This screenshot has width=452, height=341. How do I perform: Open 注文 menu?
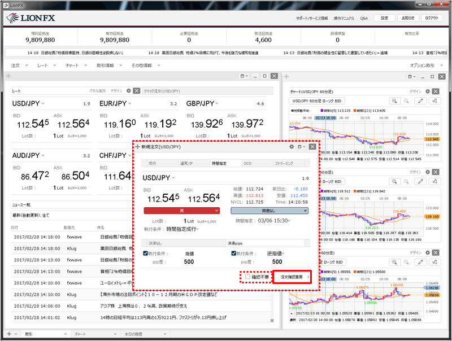19,65
